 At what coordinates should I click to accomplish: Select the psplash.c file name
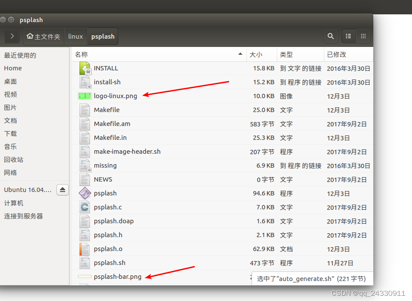tap(108, 207)
